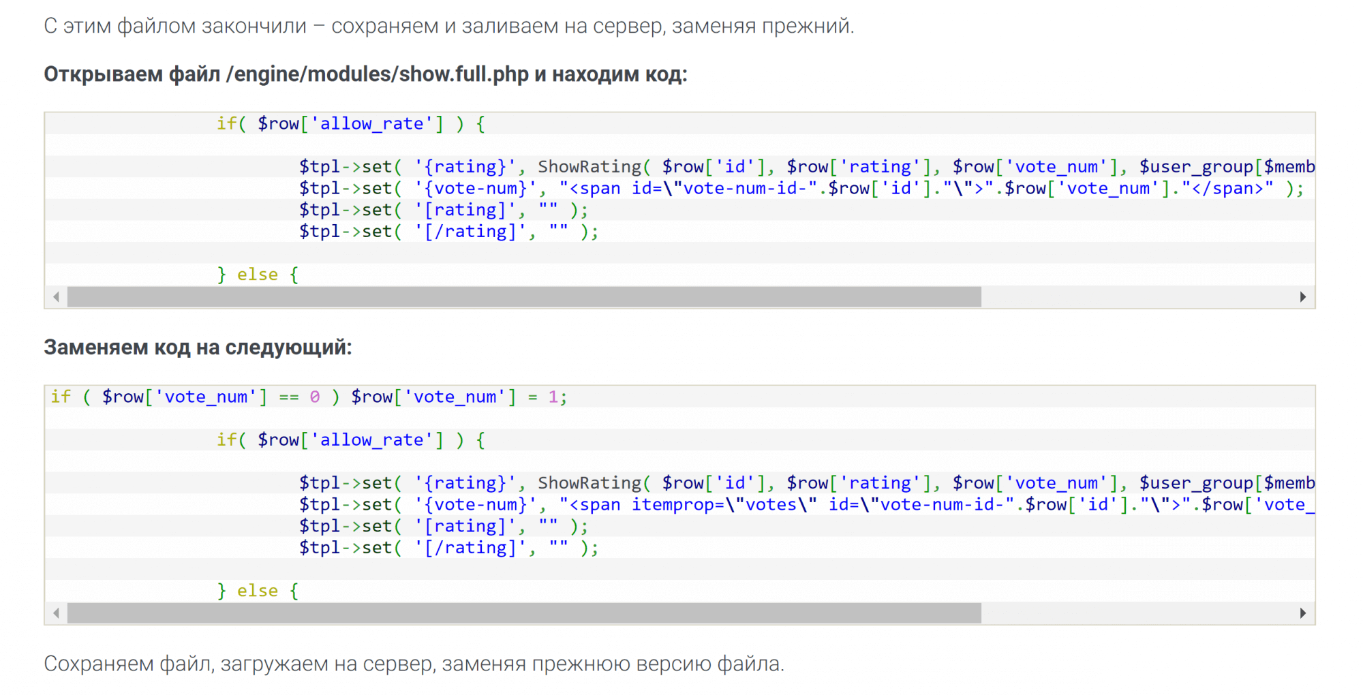Click the heading "Заменяем код на следующий:"
The height and width of the screenshot is (695, 1363).
point(198,347)
